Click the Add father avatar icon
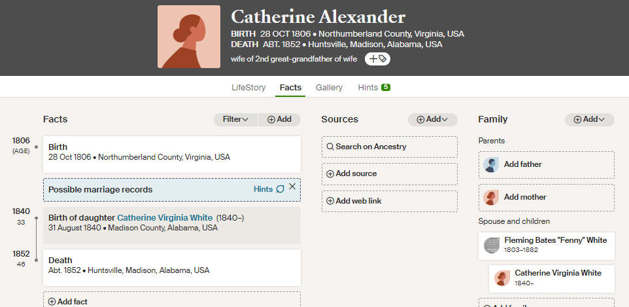The image size is (629, 307). click(x=491, y=165)
